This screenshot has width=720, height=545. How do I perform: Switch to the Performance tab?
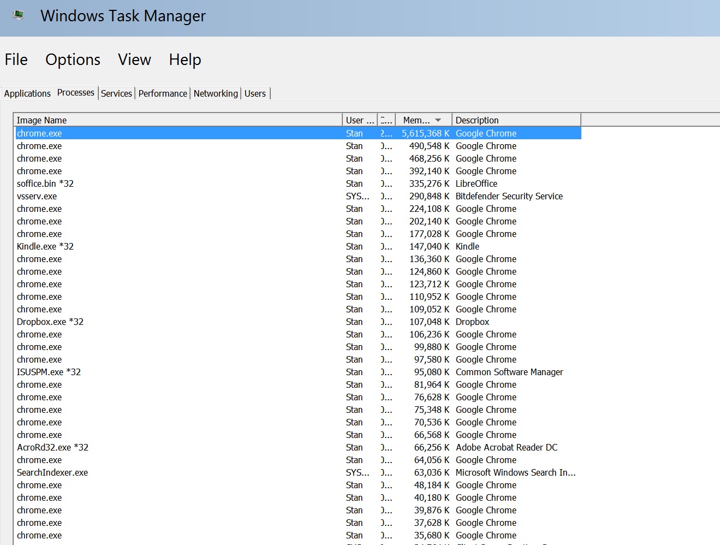(x=163, y=93)
